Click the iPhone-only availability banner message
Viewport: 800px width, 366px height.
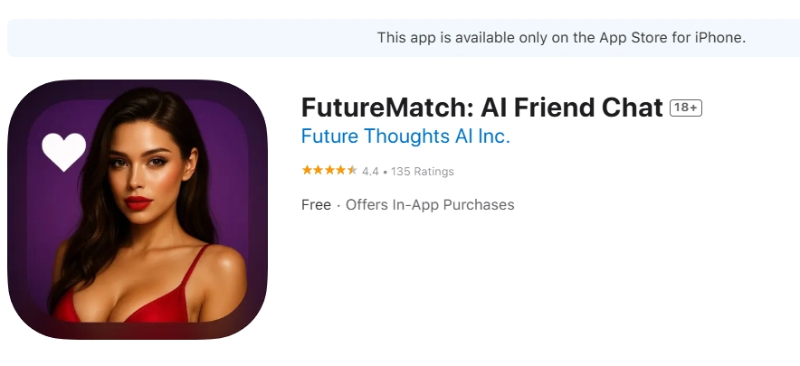point(561,38)
